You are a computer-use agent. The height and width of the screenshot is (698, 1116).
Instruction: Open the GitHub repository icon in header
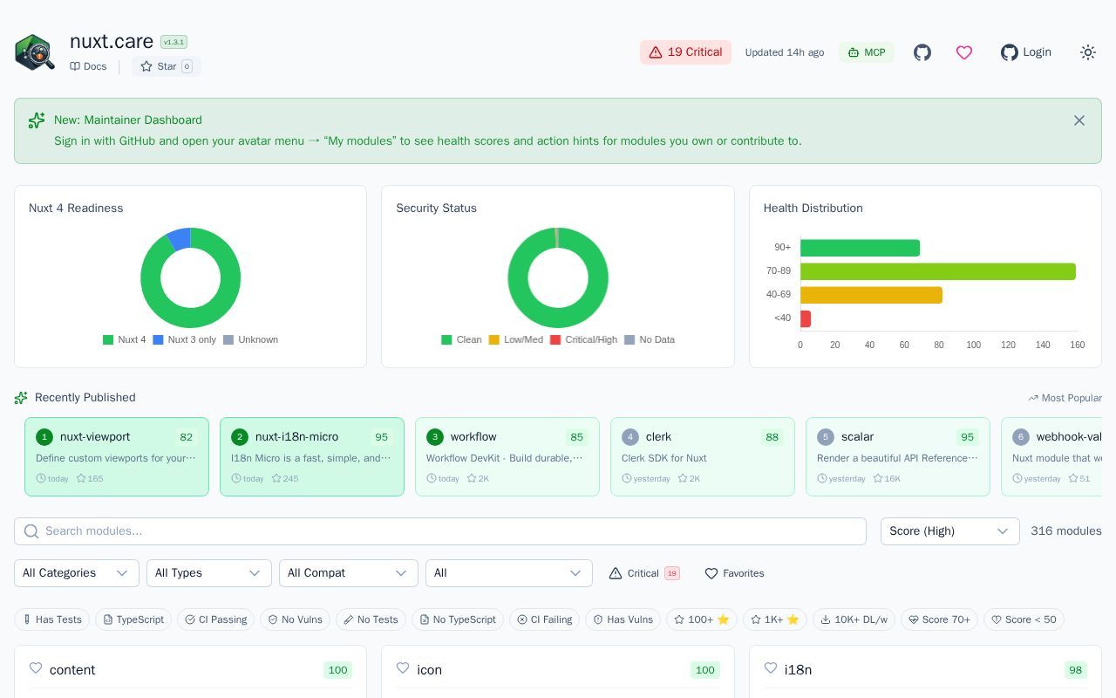pyautogui.click(x=922, y=52)
